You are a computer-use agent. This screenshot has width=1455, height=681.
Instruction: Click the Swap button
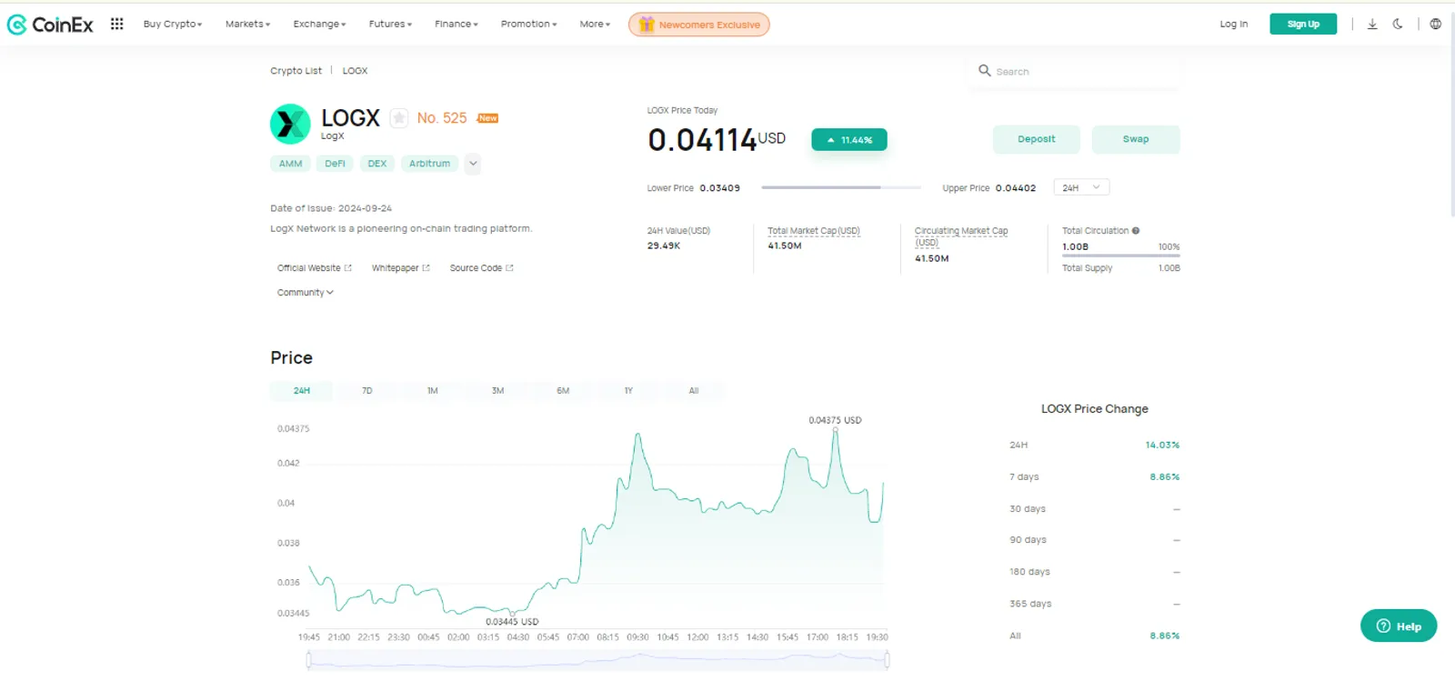1136,139
